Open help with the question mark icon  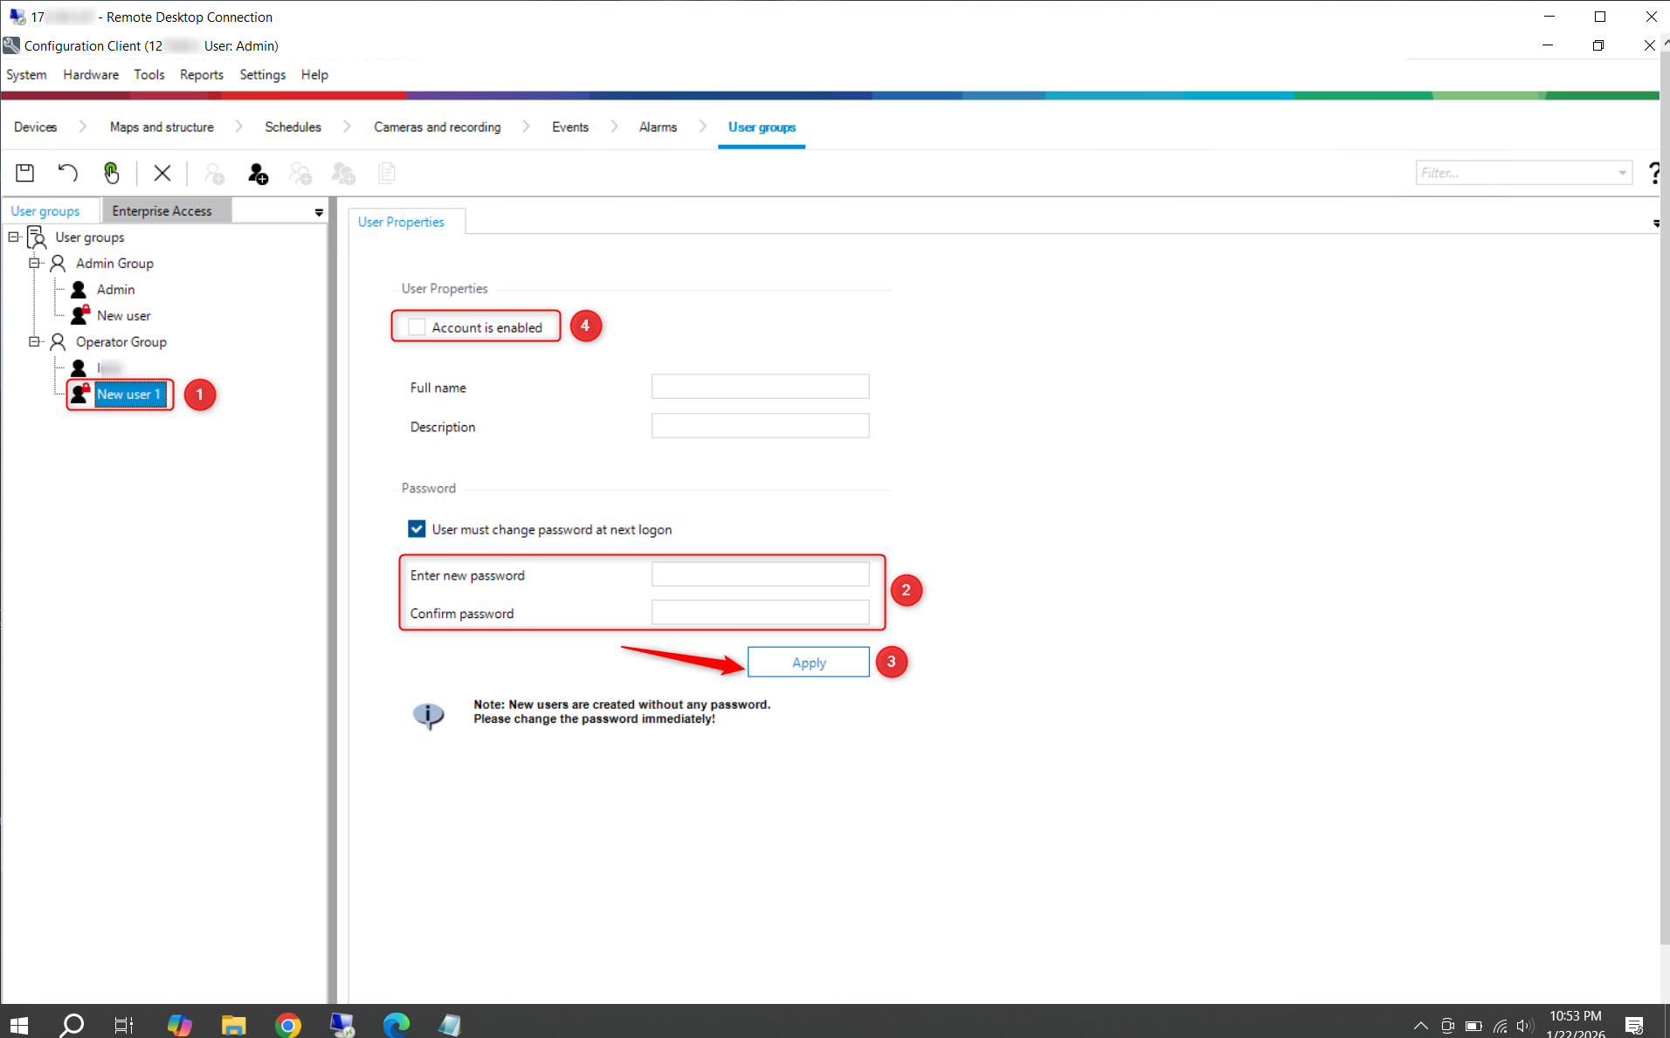coord(1653,173)
